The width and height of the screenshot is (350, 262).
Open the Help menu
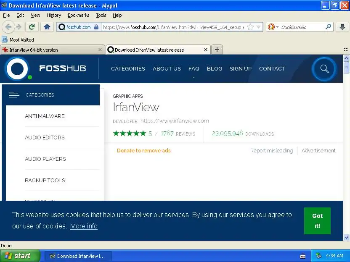117,15
